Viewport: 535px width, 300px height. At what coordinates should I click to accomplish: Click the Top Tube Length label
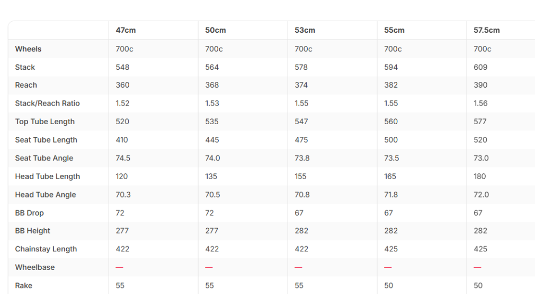(44, 122)
